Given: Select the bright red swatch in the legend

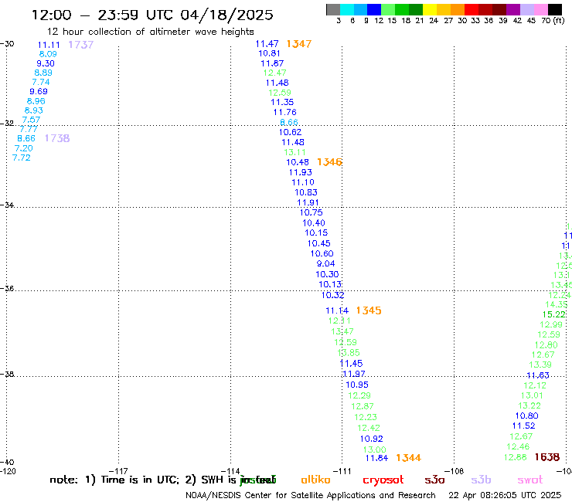Looking at the screenshot, I should click(472, 9).
